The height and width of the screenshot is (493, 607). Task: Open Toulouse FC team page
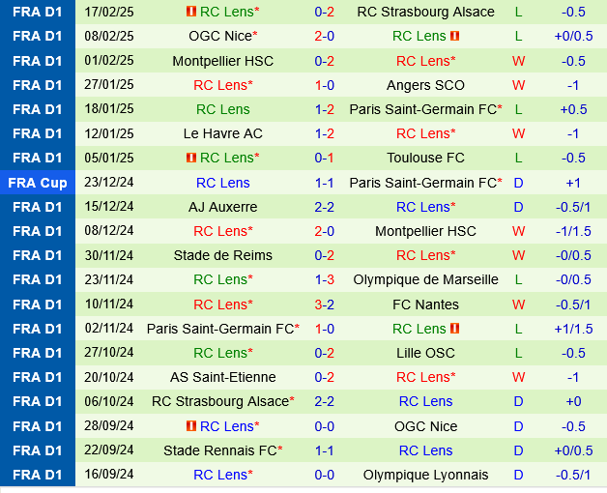click(x=425, y=159)
